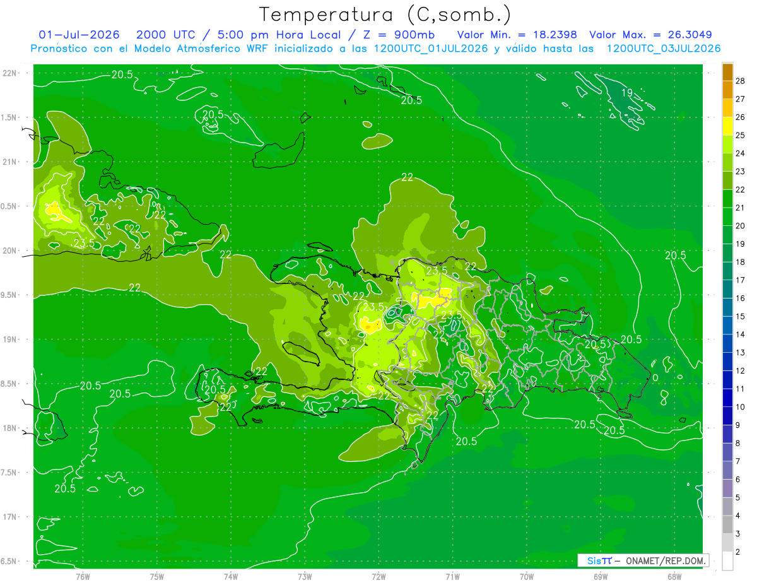The height and width of the screenshot is (585, 757).
Task: Click the "2" value on the colorbar
Action: [x=739, y=552]
